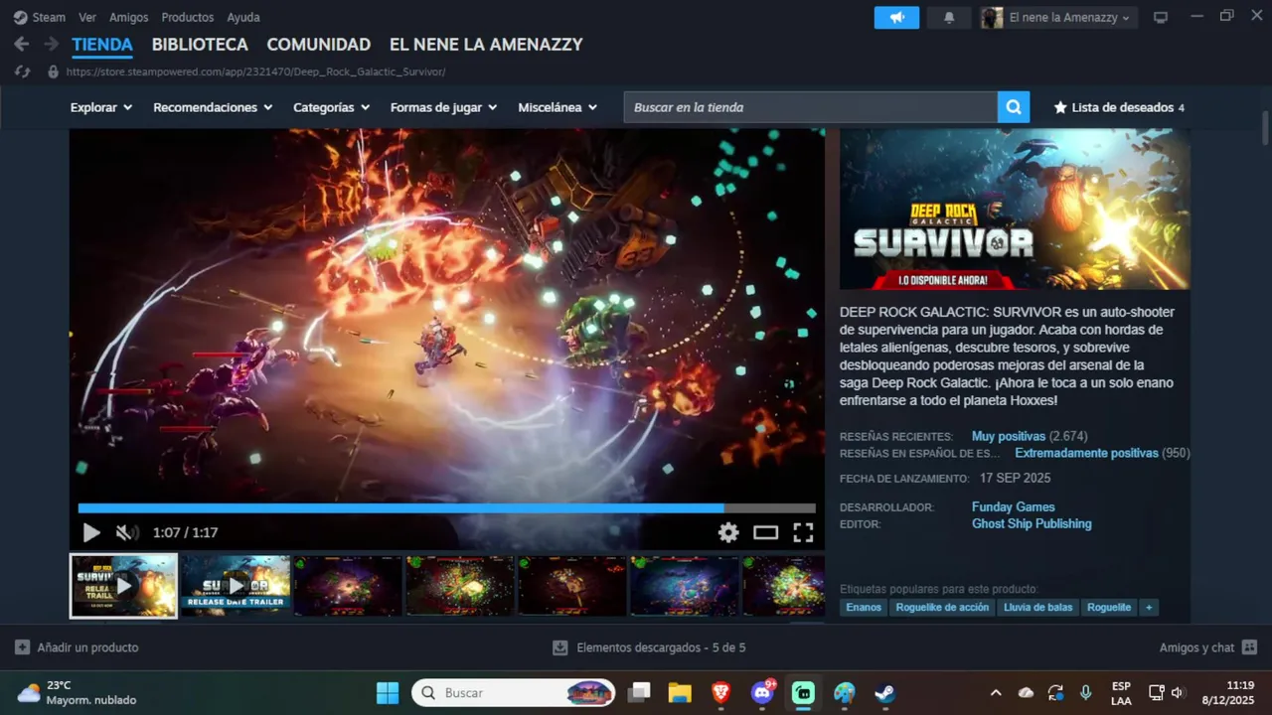Open the Funday Games developer link
This screenshot has height=715, width=1272.
coord(1014,506)
